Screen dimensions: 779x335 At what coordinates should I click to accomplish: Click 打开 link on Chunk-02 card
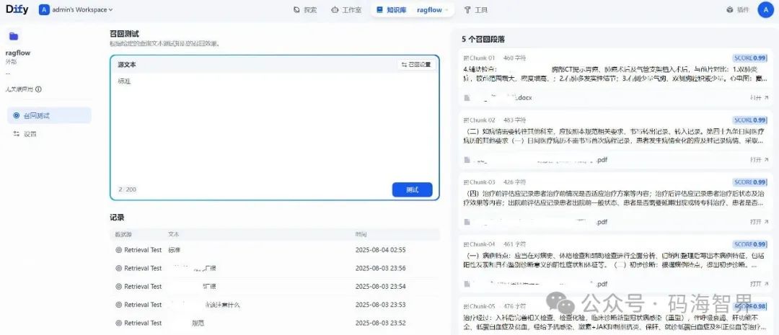click(759, 160)
